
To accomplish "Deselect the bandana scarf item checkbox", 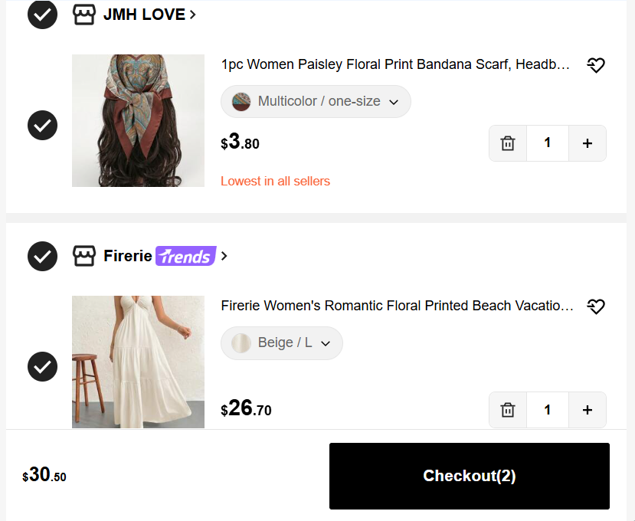I will 43,125.
